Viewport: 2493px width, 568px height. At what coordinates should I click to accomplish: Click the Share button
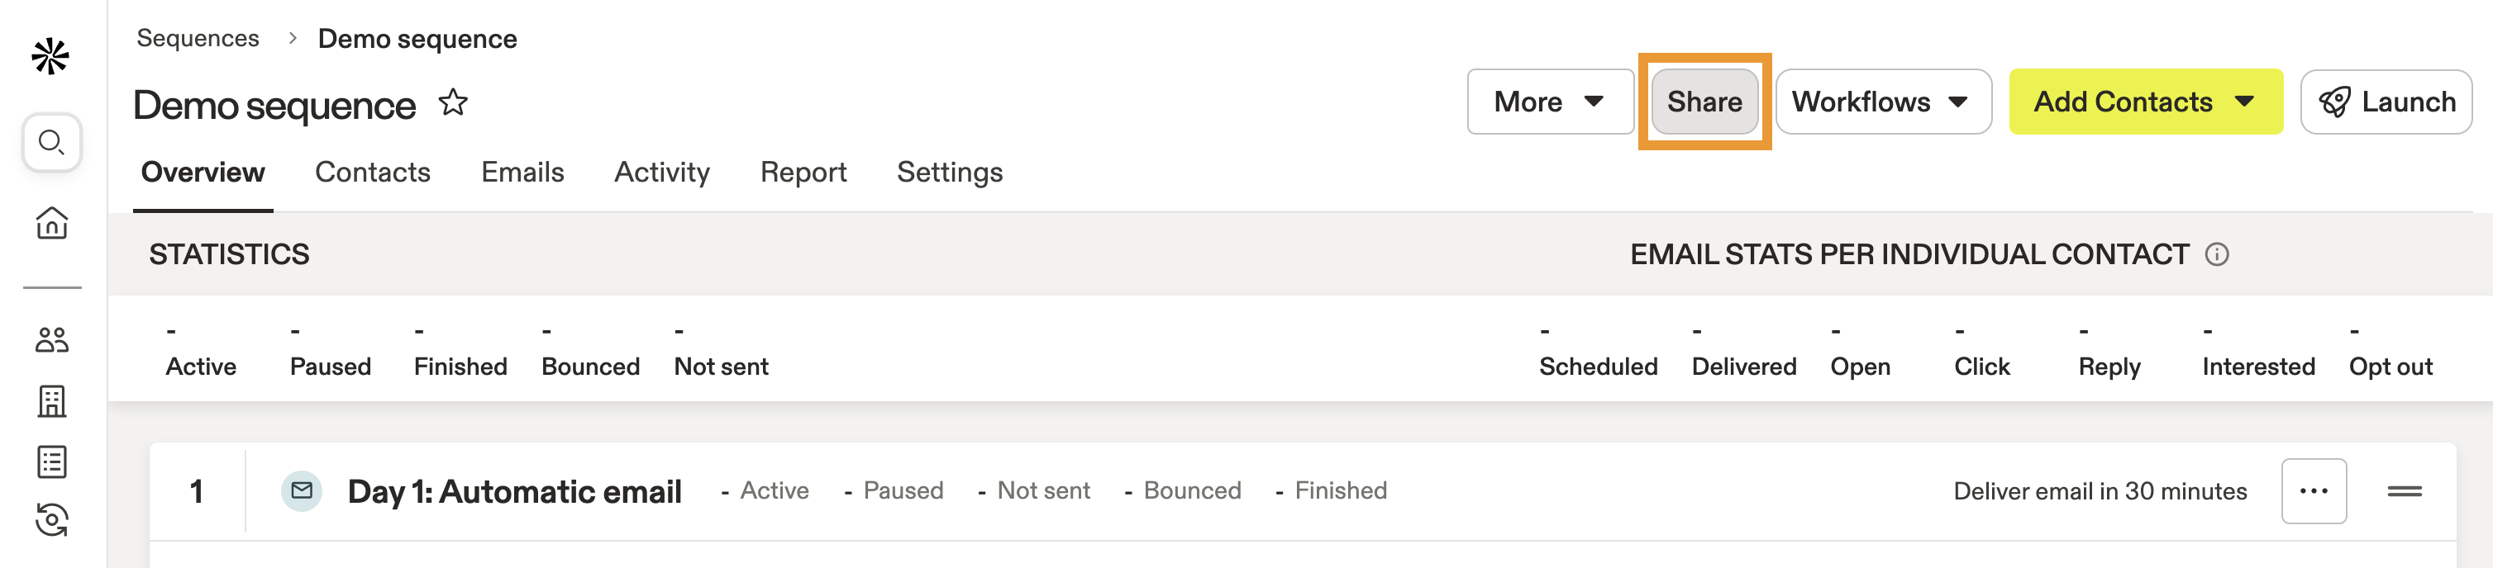tap(1704, 102)
